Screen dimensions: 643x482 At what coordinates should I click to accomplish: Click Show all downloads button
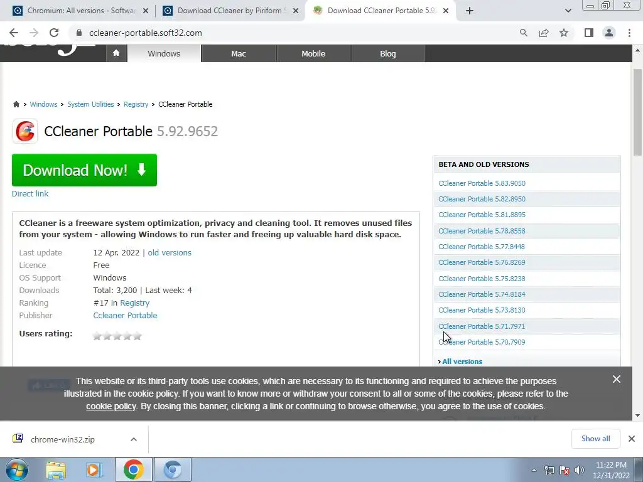595,439
